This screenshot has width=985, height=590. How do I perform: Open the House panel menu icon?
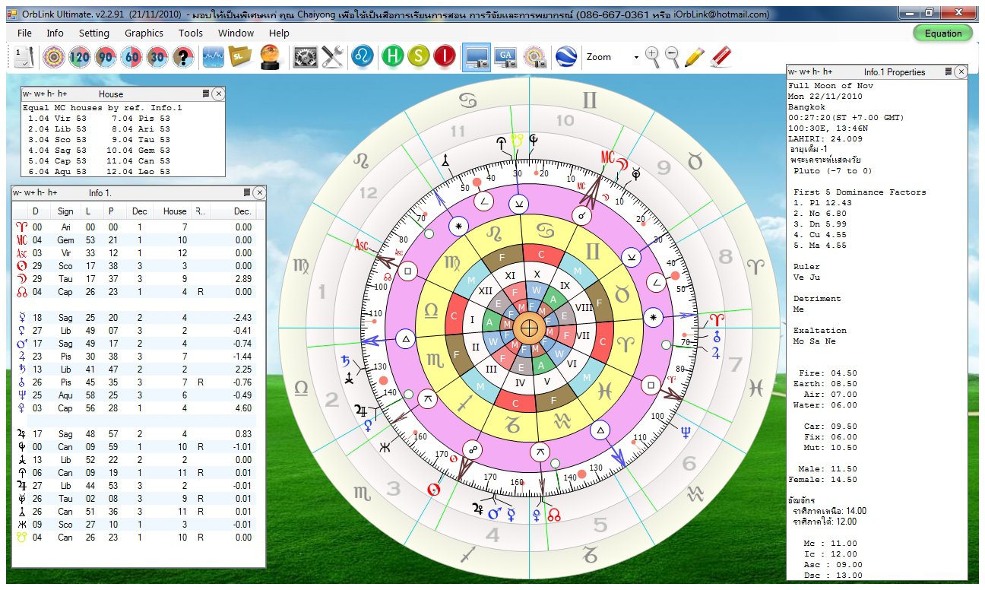coord(206,94)
